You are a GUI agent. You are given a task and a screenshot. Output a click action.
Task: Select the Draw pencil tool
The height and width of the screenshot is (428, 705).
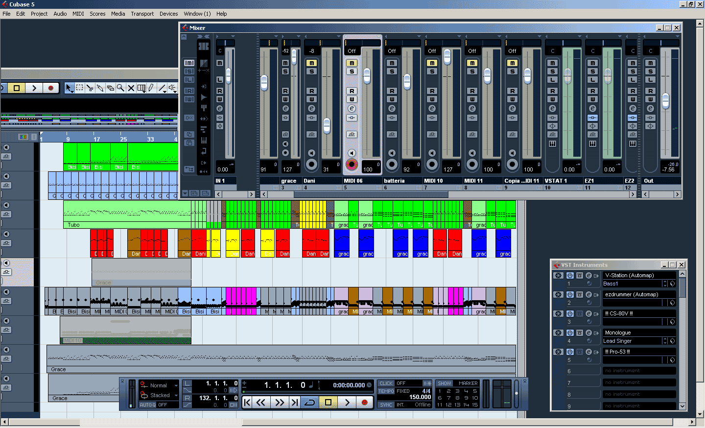(152, 88)
